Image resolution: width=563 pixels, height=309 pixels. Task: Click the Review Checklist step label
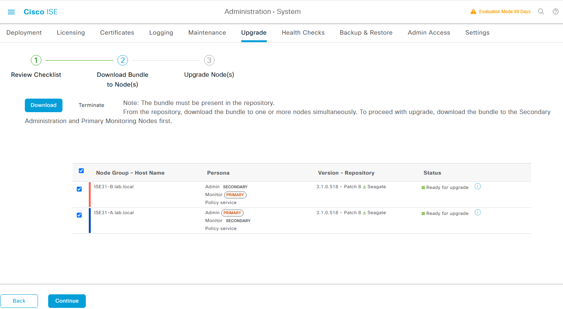point(36,75)
